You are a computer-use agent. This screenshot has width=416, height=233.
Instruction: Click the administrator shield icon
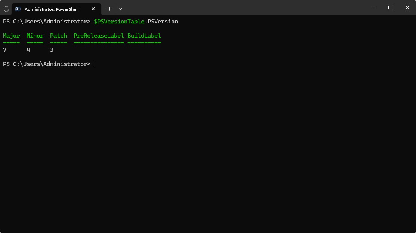click(6, 9)
